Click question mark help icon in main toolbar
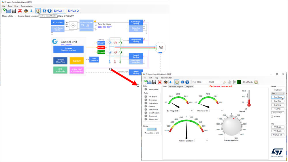This screenshot has width=288, height=162. pos(44,11)
